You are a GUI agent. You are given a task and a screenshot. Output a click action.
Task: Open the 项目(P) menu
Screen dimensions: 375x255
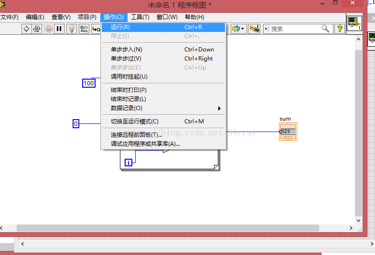point(87,17)
